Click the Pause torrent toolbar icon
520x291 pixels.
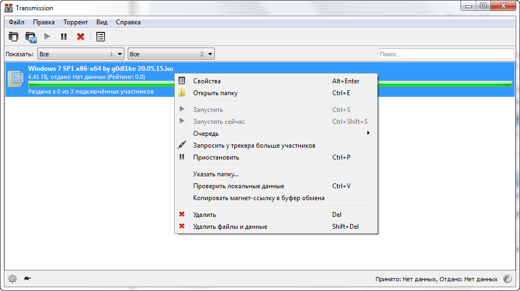click(x=64, y=37)
